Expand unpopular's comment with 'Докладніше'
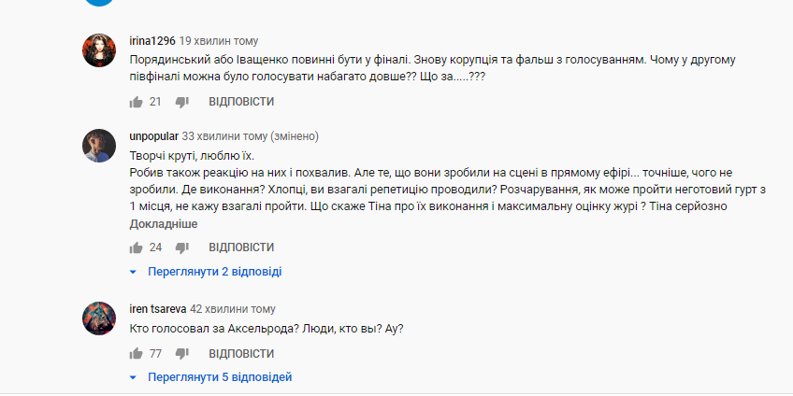This screenshot has width=793, height=396. tap(163, 224)
